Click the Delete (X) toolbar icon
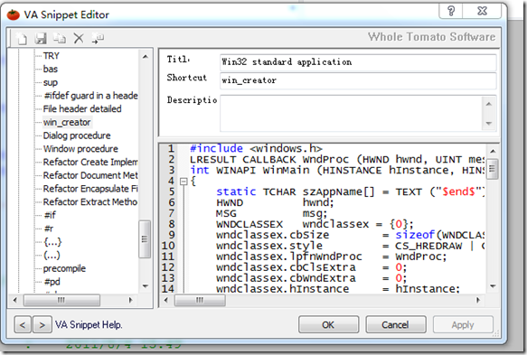This screenshot has height=355, width=527. click(79, 39)
